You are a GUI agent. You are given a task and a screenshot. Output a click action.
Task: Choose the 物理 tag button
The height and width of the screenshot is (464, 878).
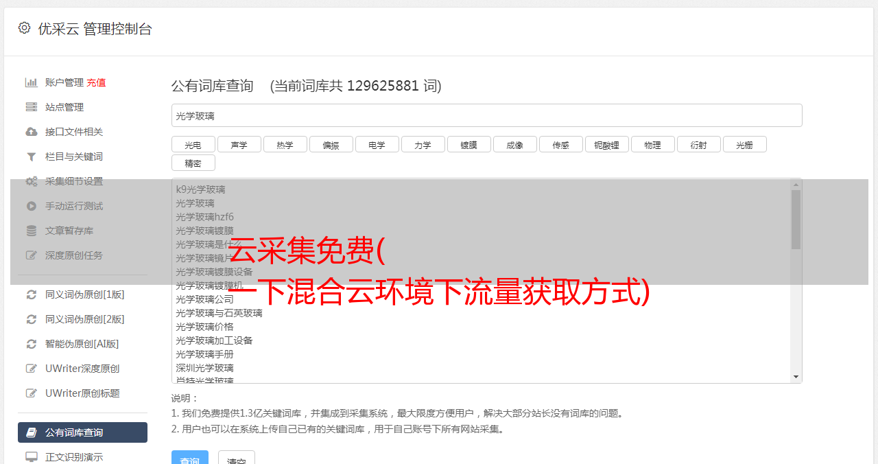click(652, 144)
